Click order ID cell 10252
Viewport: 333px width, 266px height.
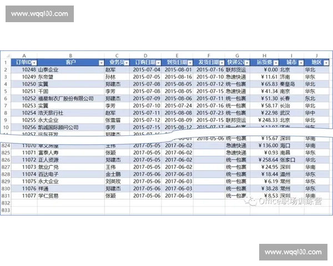pyautogui.click(x=24, y=99)
